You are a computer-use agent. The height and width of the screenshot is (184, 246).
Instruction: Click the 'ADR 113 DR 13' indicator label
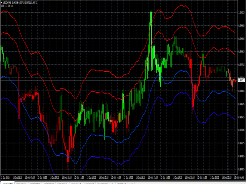click(x=7, y=6)
